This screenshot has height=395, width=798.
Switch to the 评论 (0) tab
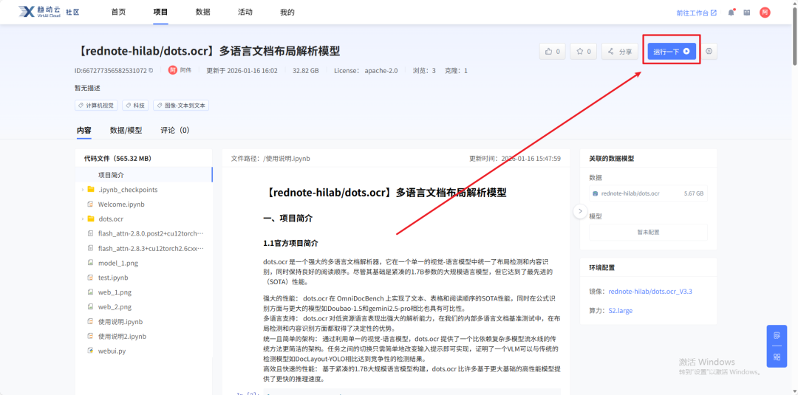[175, 130]
